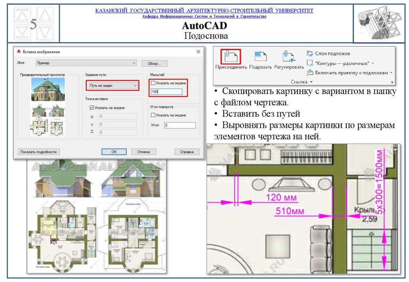Click the Справка button

[187, 152]
